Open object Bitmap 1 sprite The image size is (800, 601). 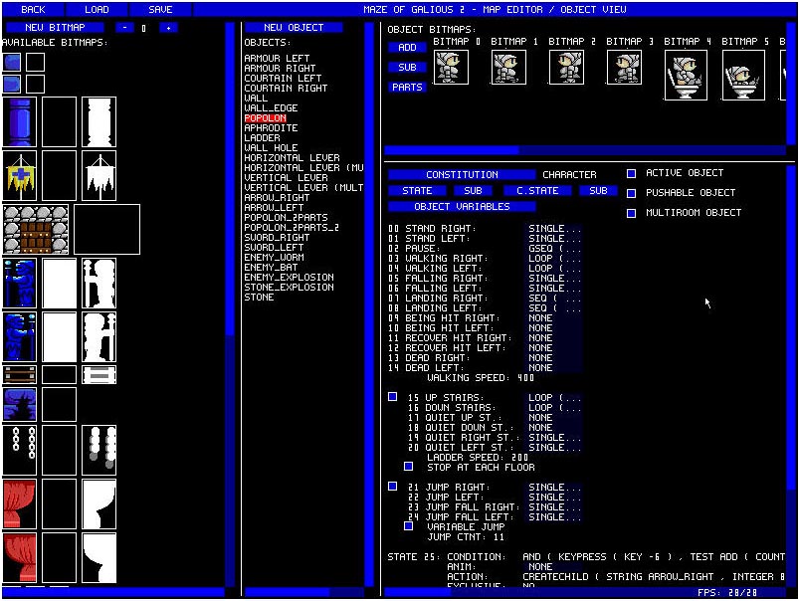point(508,67)
